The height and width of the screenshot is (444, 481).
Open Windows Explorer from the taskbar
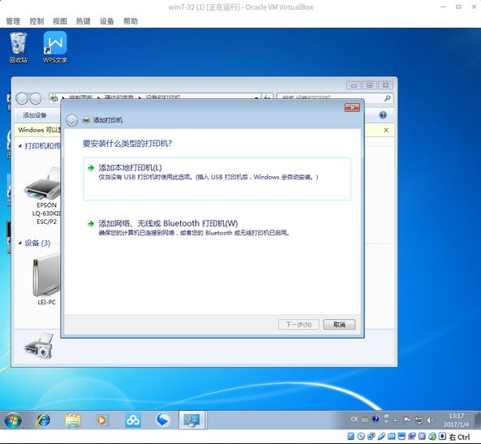click(73, 420)
